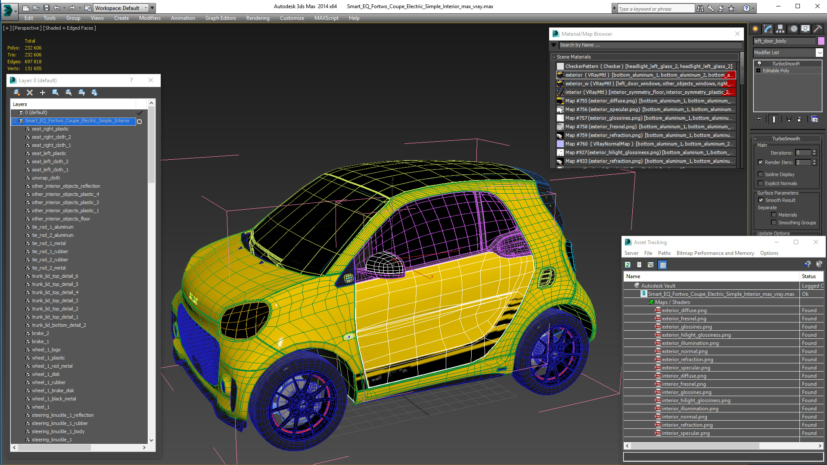Select exterior_normal.png in Asset Tracking
The image size is (827, 465).
click(685, 351)
